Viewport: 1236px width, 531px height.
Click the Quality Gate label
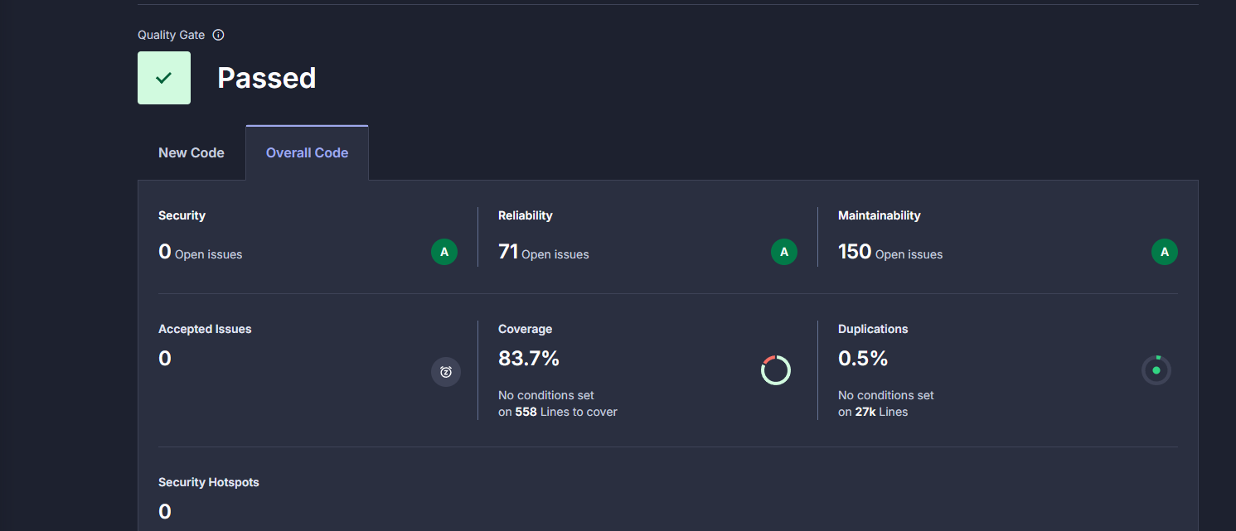pyautogui.click(x=172, y=35)
